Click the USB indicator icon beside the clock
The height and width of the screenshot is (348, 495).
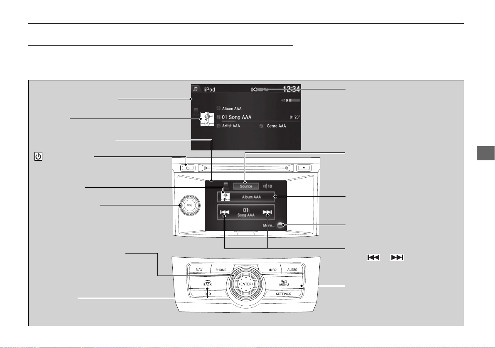coord(260,89)
